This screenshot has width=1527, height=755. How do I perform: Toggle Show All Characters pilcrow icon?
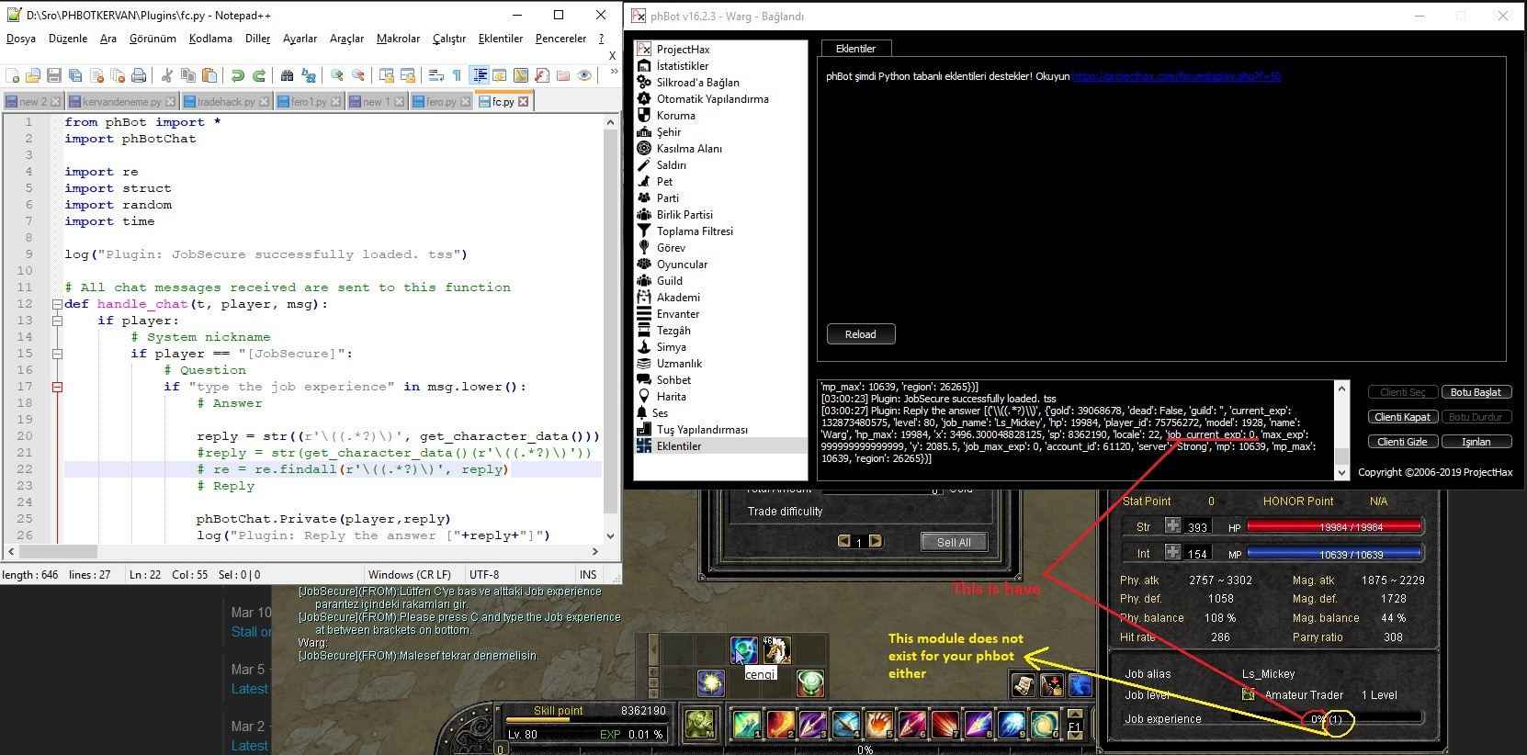tap(457, 75)
